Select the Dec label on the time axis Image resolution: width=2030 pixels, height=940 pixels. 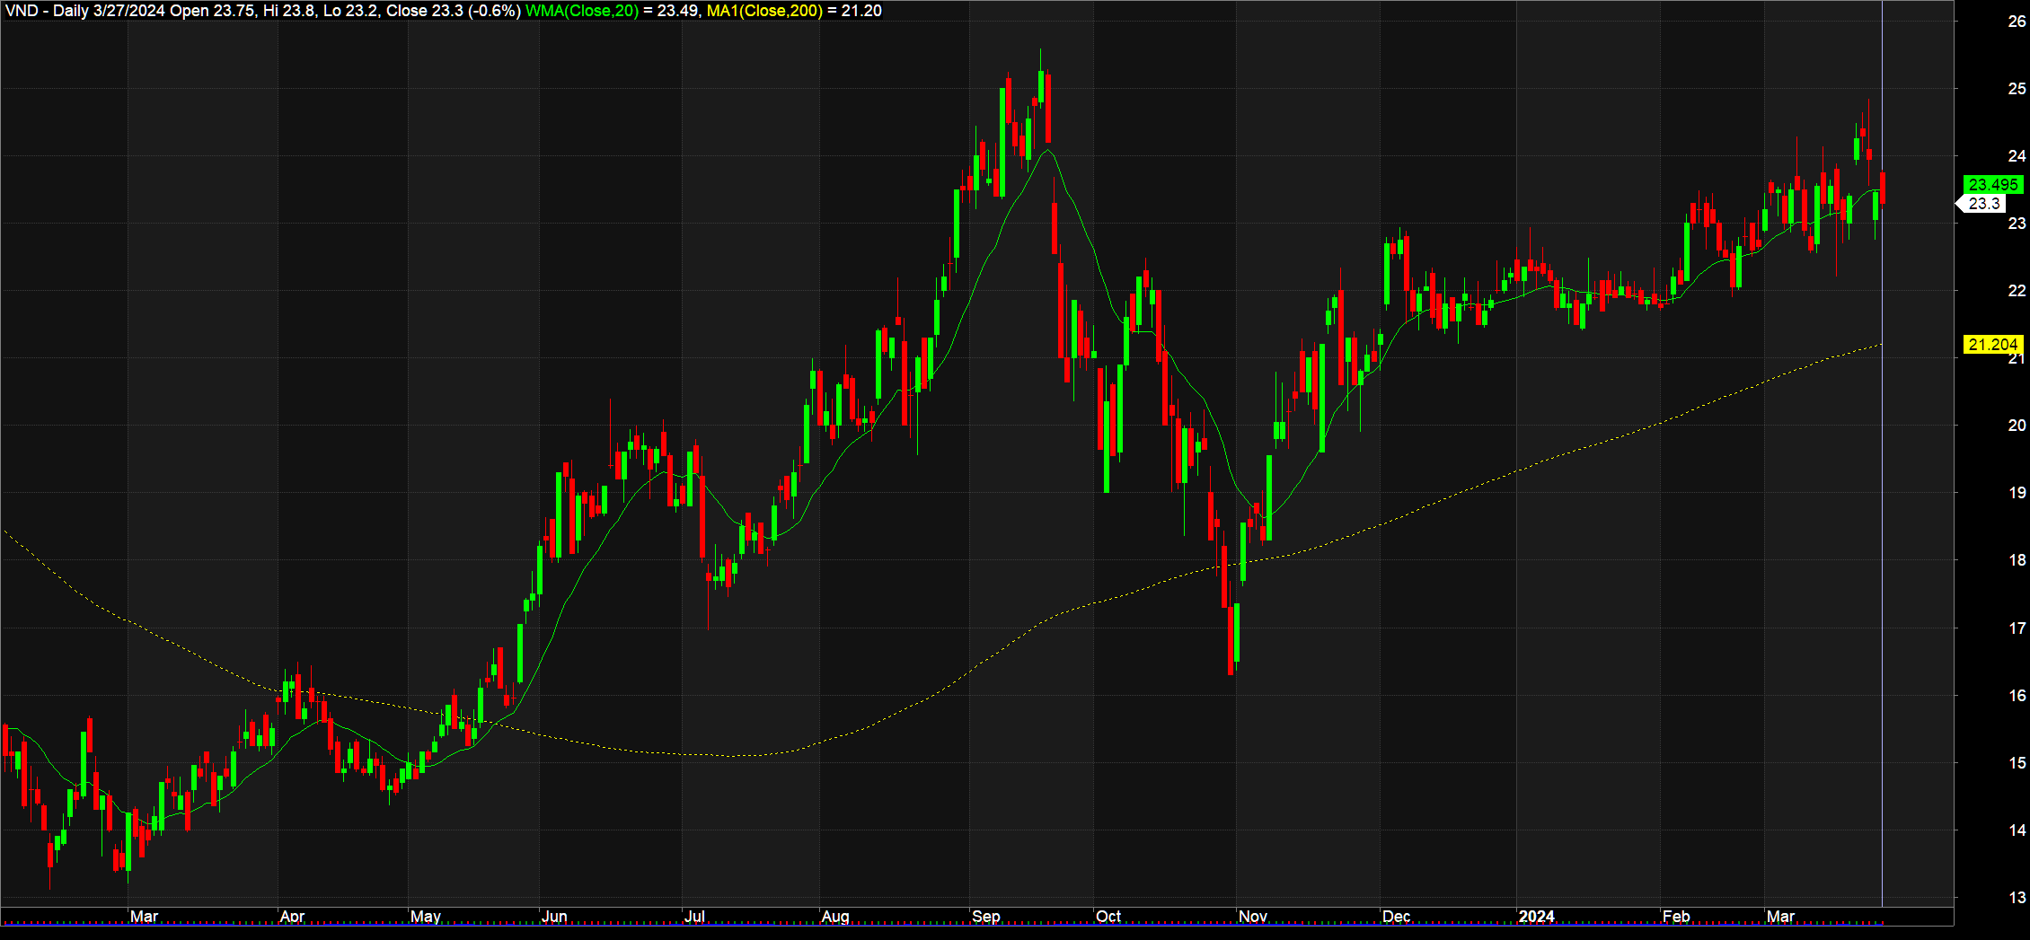pos(1397,917)
